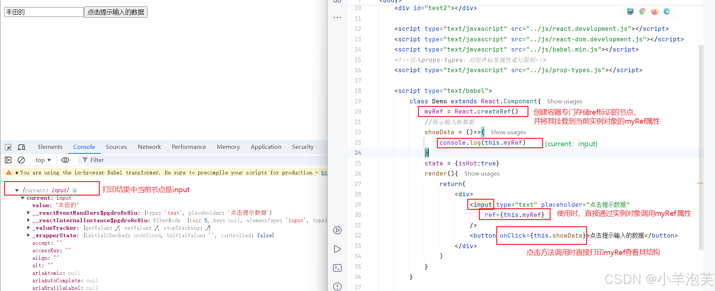Create a live expression with eye icon

point(65,160)
